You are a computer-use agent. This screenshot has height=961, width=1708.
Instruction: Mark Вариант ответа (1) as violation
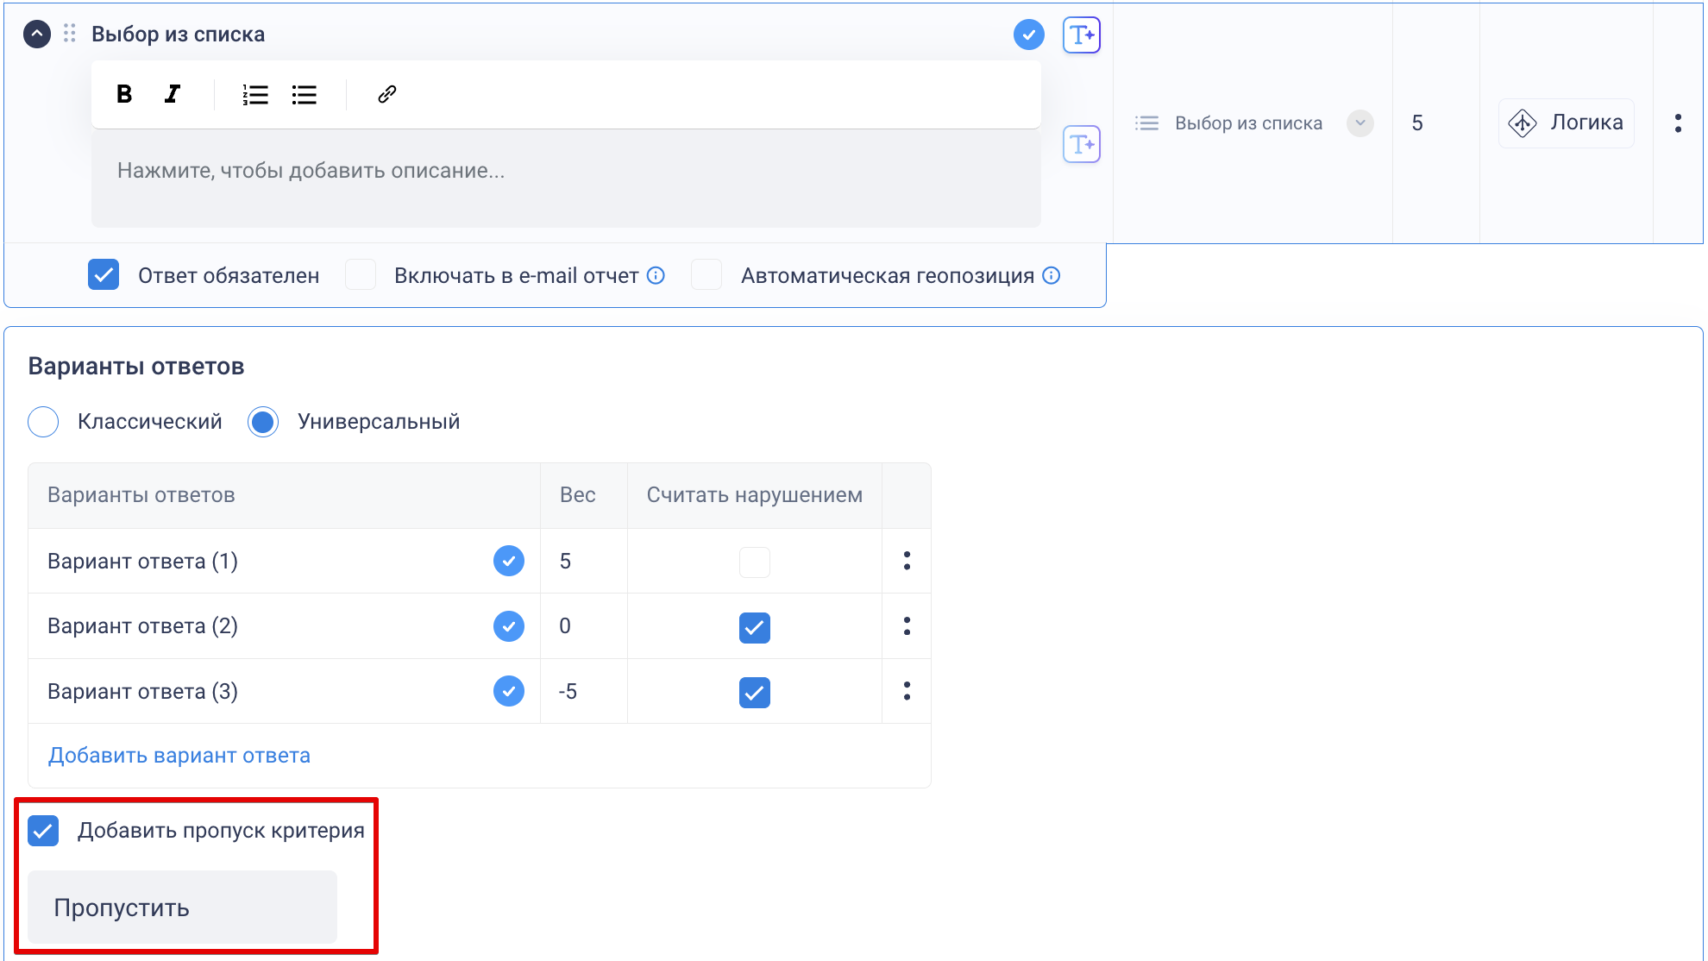(754, 562)
